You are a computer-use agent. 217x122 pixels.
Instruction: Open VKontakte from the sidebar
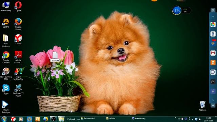point(213,34)
